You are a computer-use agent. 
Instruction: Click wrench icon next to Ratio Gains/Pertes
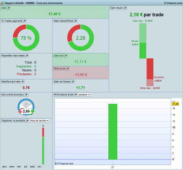click(x=75, y=21)
